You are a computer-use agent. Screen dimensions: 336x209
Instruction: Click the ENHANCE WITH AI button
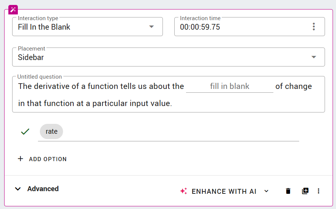point(224,191)
